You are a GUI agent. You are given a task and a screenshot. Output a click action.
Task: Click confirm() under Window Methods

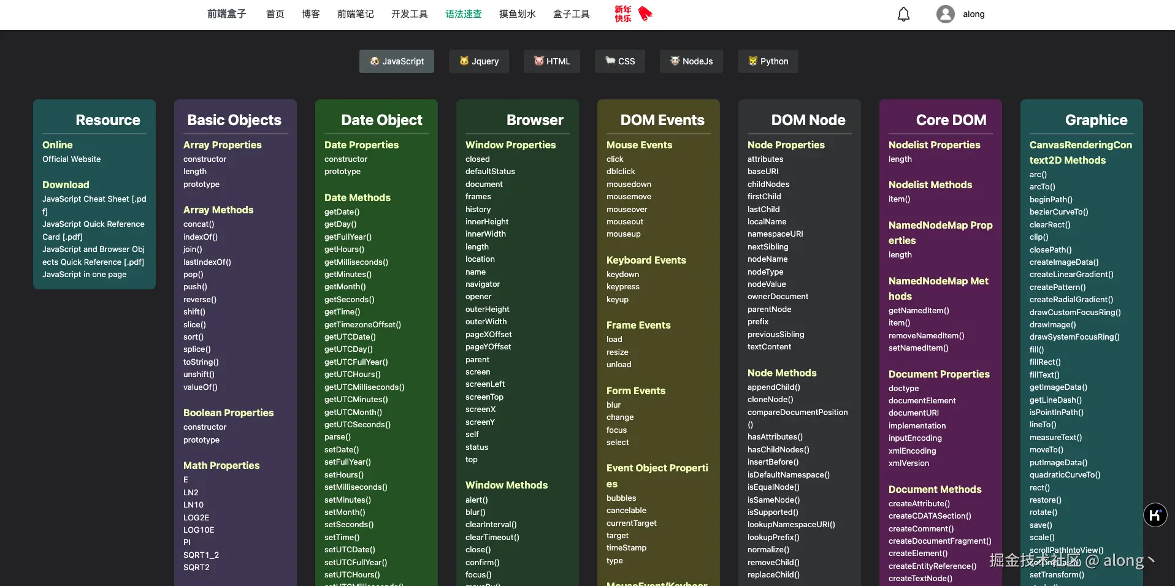tap(482, 563)
